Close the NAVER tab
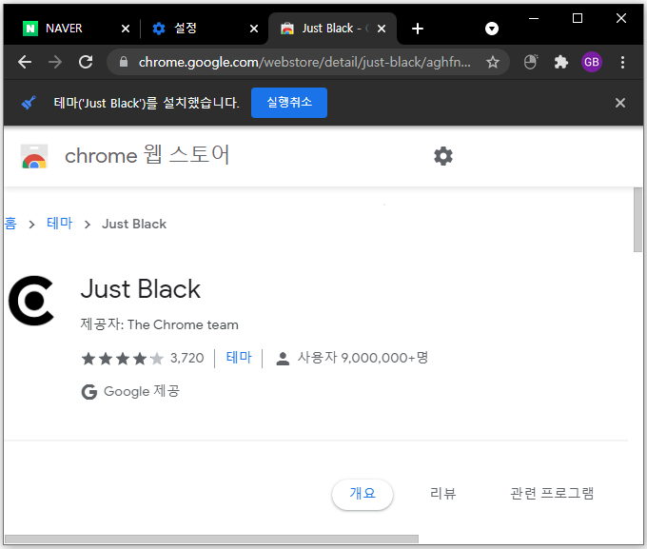 point(126,29)
